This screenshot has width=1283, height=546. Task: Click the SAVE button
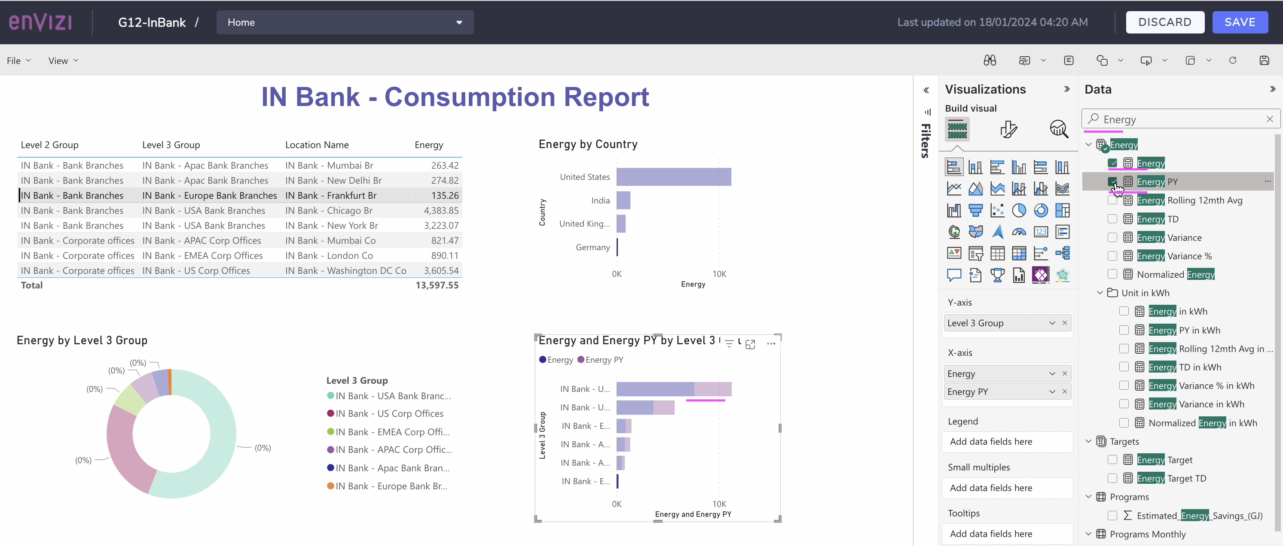(1240, 22)
